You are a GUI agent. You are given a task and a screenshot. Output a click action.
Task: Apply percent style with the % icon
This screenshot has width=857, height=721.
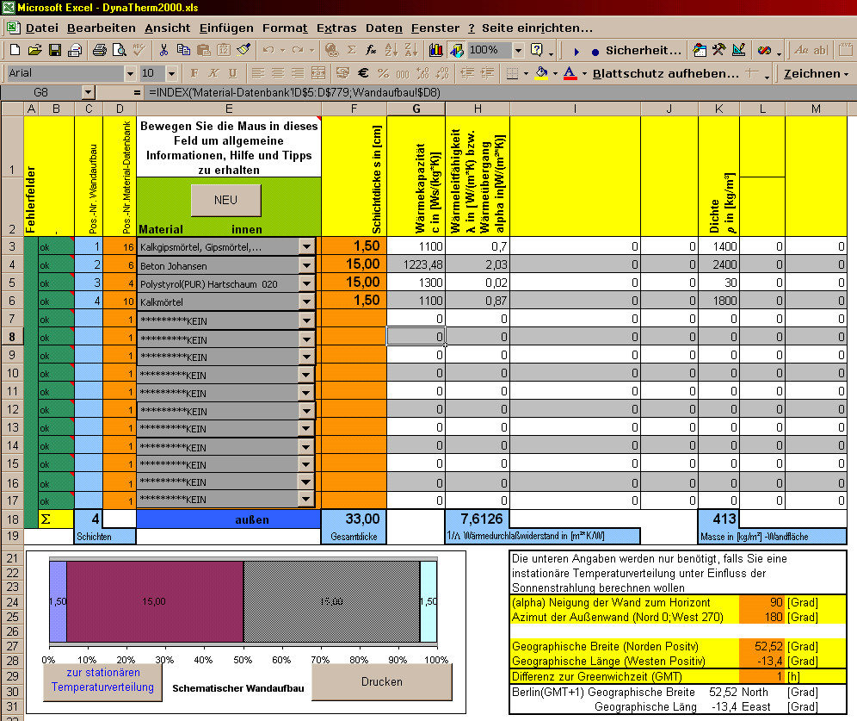coord(383,73)
